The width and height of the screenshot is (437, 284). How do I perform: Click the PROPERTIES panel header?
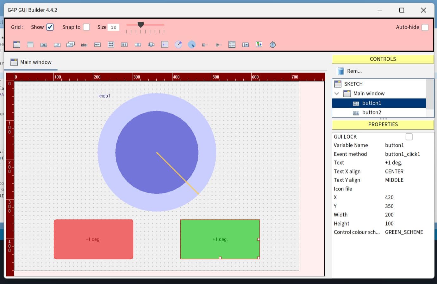383,124
